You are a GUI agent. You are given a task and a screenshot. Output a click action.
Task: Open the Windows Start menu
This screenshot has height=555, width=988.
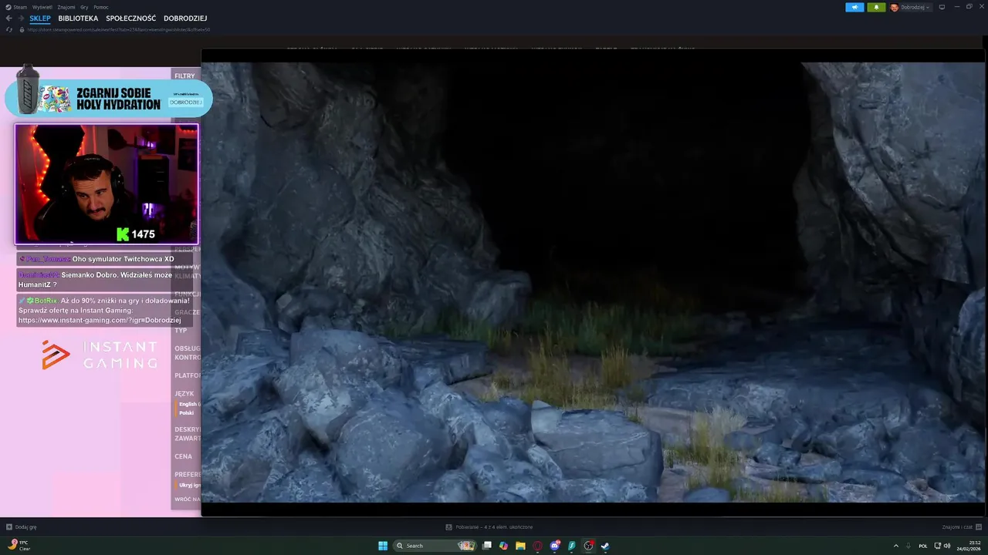pyautogui.click(x=383, y=546)
